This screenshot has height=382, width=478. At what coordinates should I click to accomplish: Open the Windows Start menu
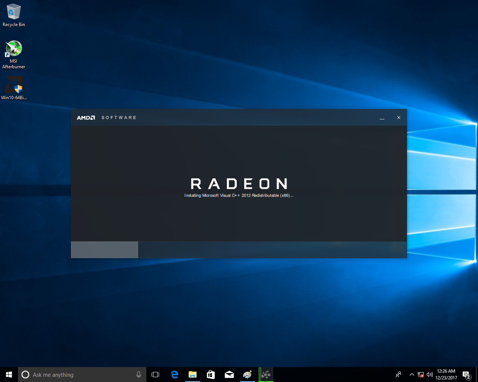tap(9, 375)
